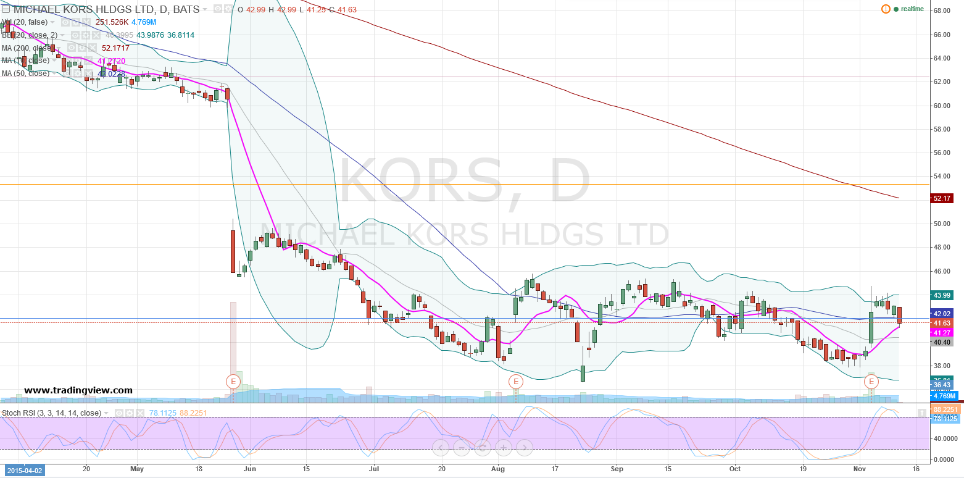Hide the MA (200, close) line
Screen dimensions: 964x478
tap(72, 48)
